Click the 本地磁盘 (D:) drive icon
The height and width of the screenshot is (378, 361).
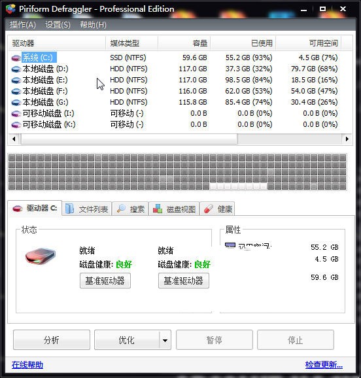pyautogui.click(x=16, y=69)
